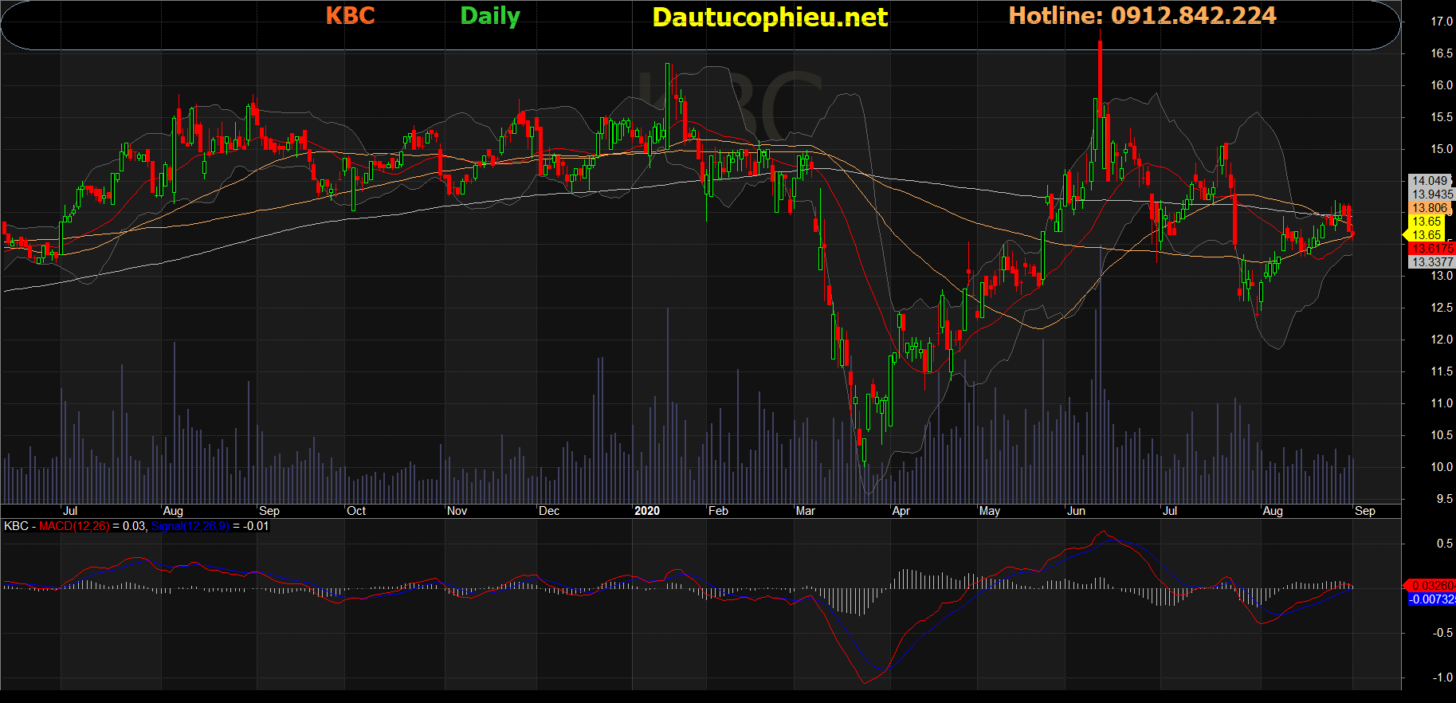Click the Jun label on the time axis
This screenshot has width=1456, height=703.
click(1076, 511)
